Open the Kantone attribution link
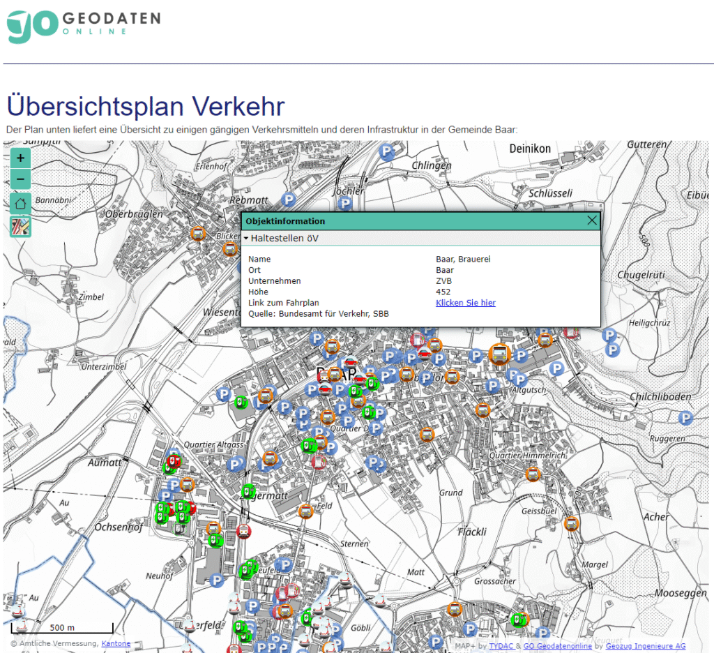The height and width of the screenshot is (653, 714). 116,643
